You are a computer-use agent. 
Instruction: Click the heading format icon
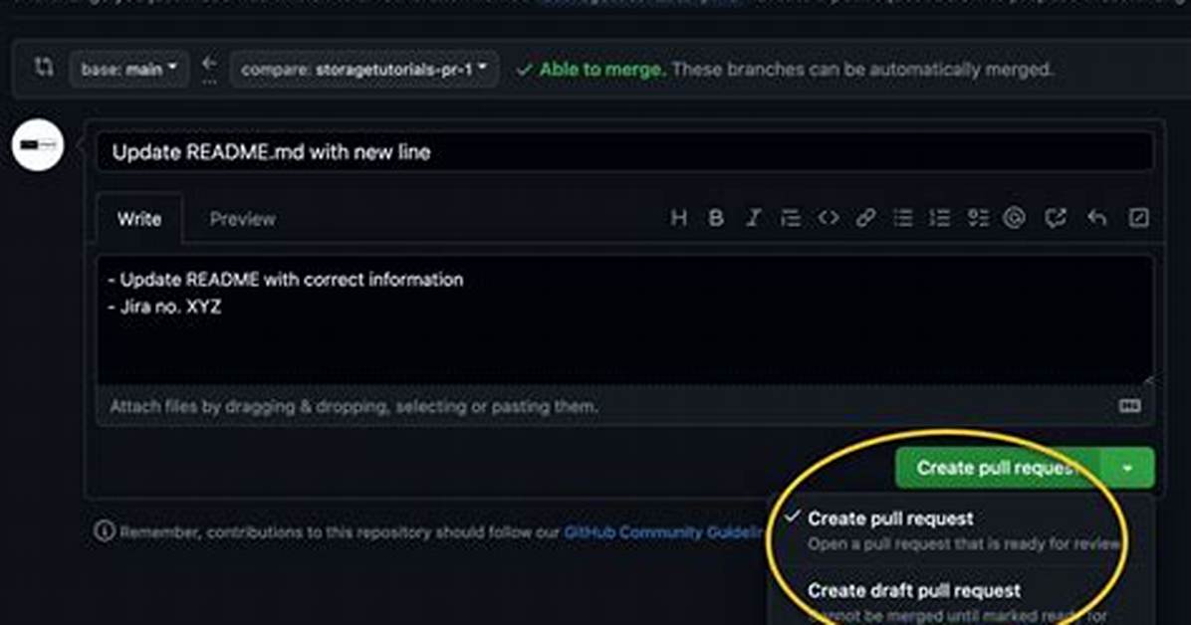coord(678,219)
